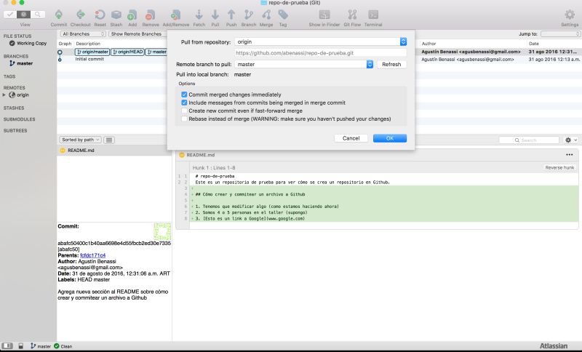Image resolution: width=582 pixels, height=352 pixels.
Task: Open Sorted by path dropdown
Action: 80,140
